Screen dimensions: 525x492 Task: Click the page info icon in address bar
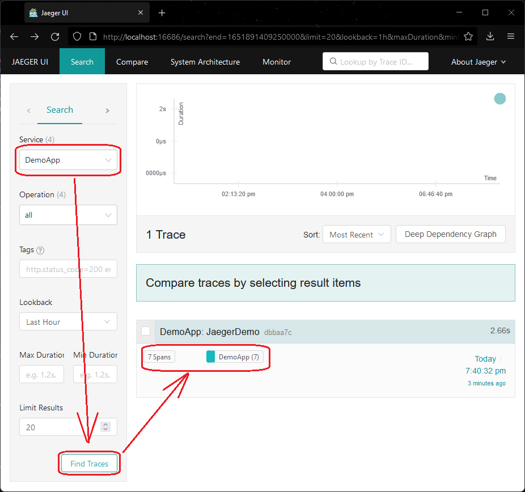point(93,36)
